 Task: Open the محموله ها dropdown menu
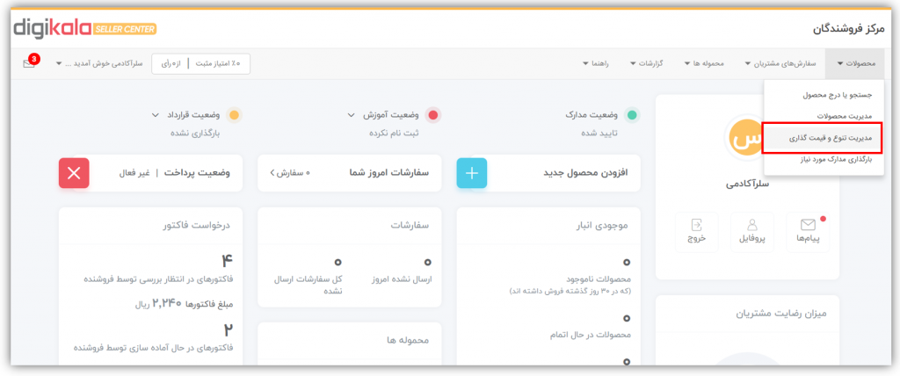pyautogui.click(x=704, y=63)
